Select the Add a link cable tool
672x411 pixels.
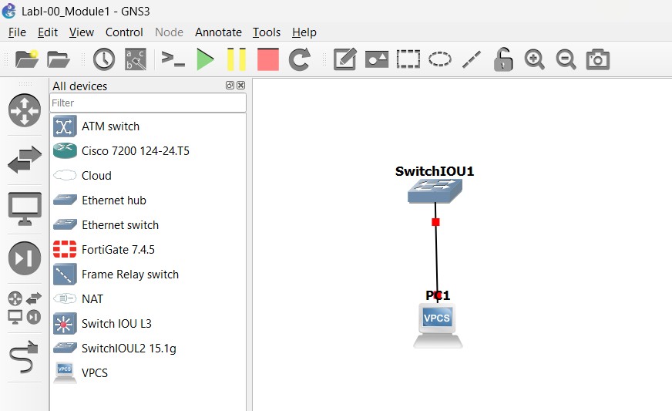[x=24, y=359]
